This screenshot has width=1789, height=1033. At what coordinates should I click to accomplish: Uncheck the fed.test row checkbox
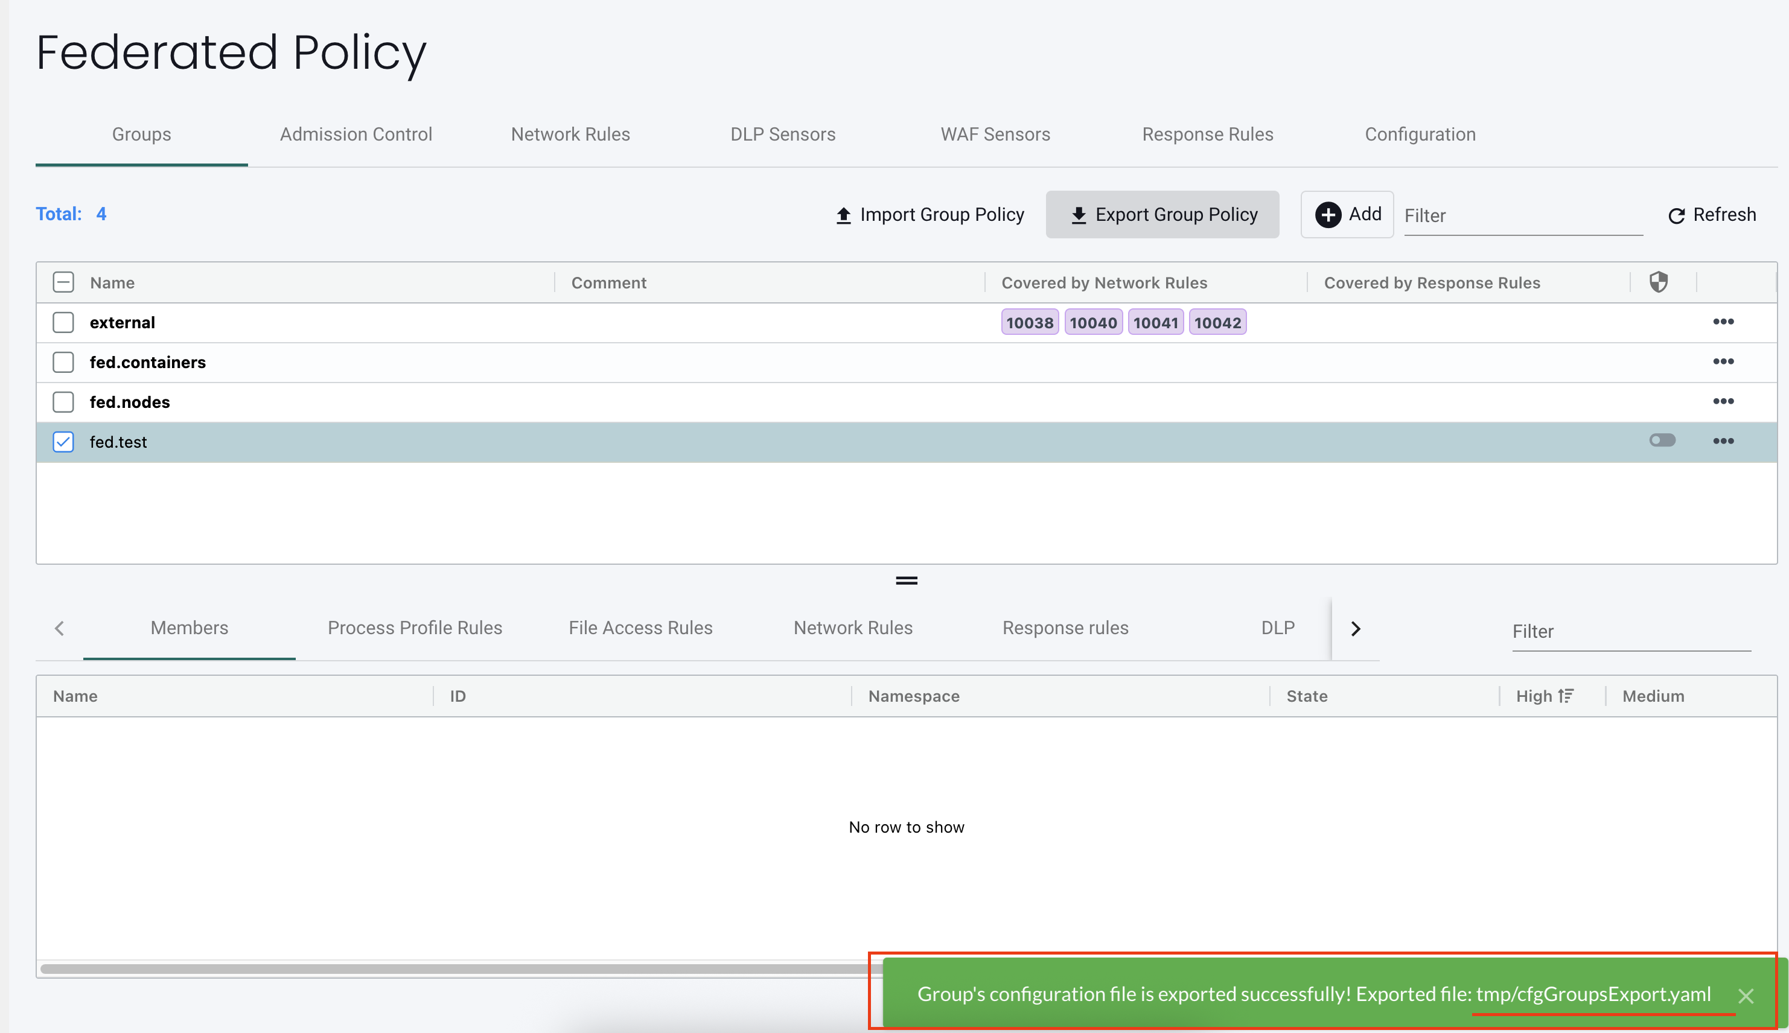[x=63, y=441]
